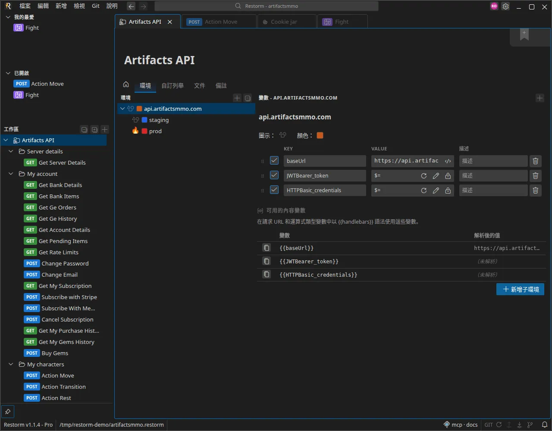Image resolution: width=552 pixels, height=431 pixels.
Task: Collapse the Artifacts API workspace tree node
Action: (x=6, y=141)
